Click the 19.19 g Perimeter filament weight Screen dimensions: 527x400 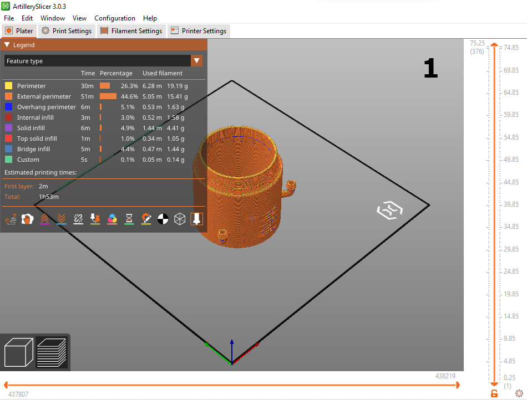coord(178,86)
